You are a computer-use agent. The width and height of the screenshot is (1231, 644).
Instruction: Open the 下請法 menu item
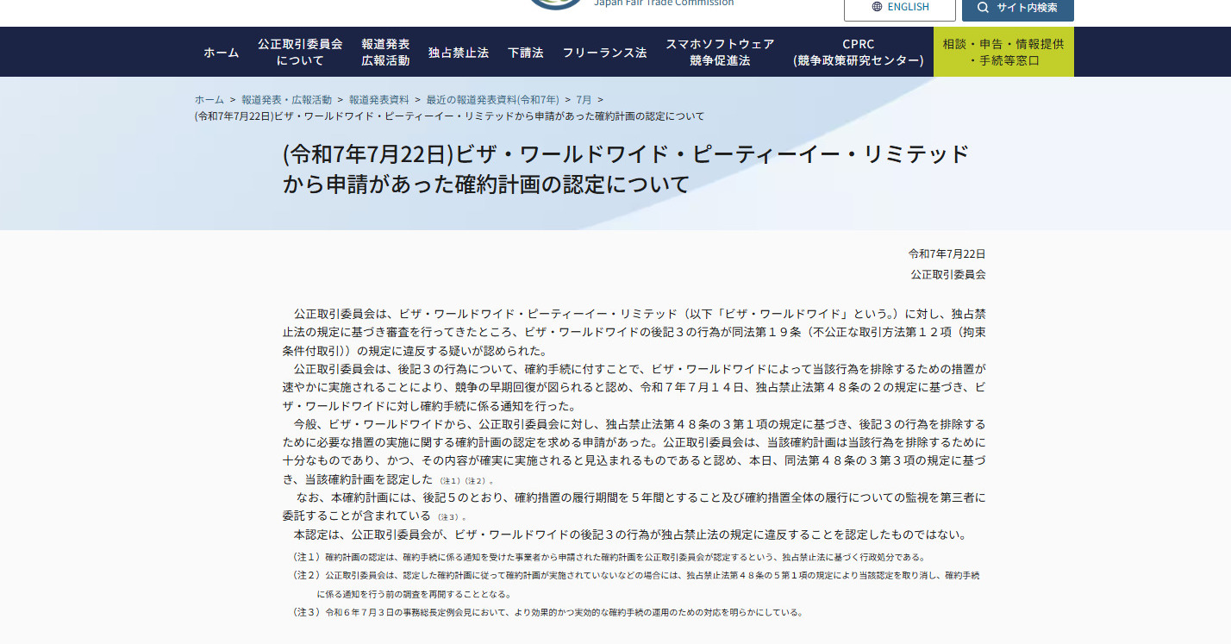click(x=526, y=53)
